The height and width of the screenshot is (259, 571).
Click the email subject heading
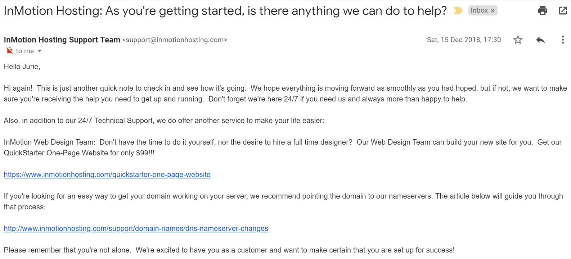coord(225,11)
